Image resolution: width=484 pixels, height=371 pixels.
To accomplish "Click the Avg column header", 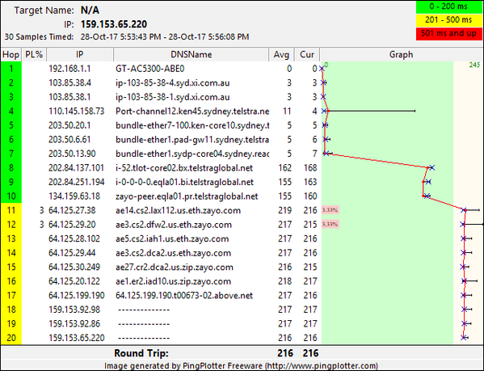I will coord(281,55).
